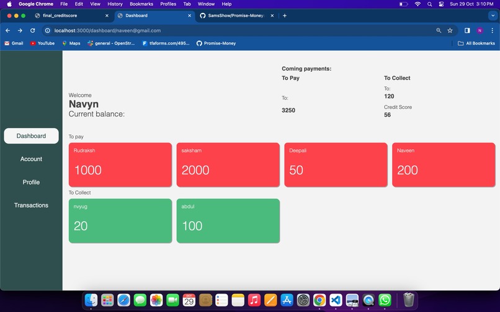This screenshot has height=312, width=500.
Task: Open Music from the dock
Action: pyautogui.click(x=254, y=300)
